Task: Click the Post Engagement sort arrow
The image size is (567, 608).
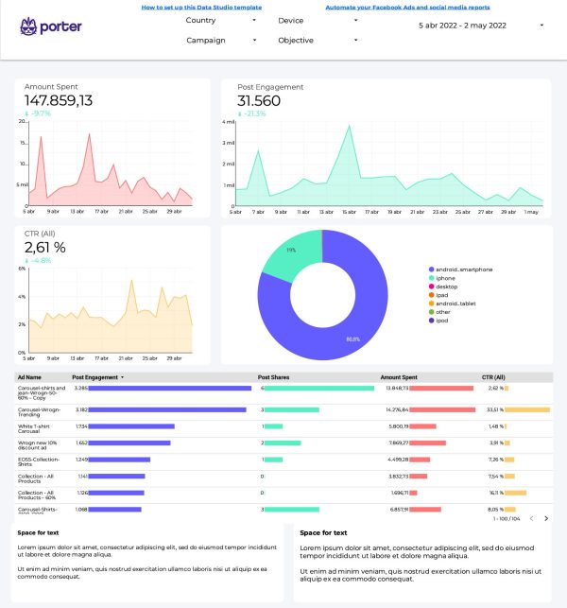Action: [122, 377]
